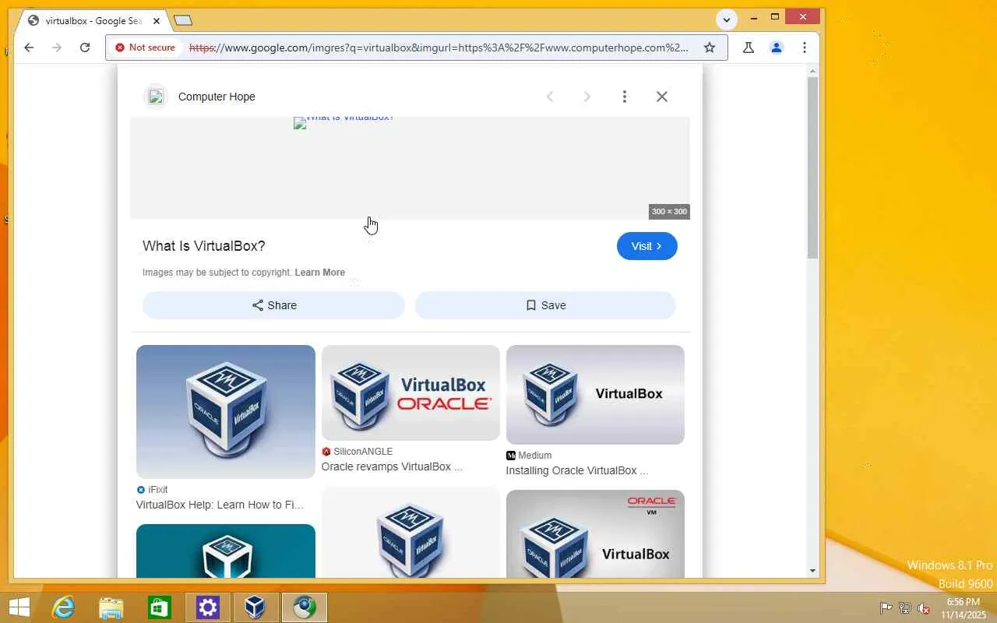
Task: Click the scrollbar up arrow
Action: (812, 70)
